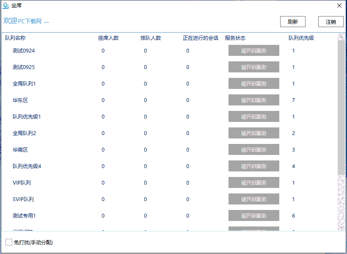This screenshot has height=254, width=347.
Task: Start service for 队列优先级1
Action: pyautogui.click(x=253, y=116)
